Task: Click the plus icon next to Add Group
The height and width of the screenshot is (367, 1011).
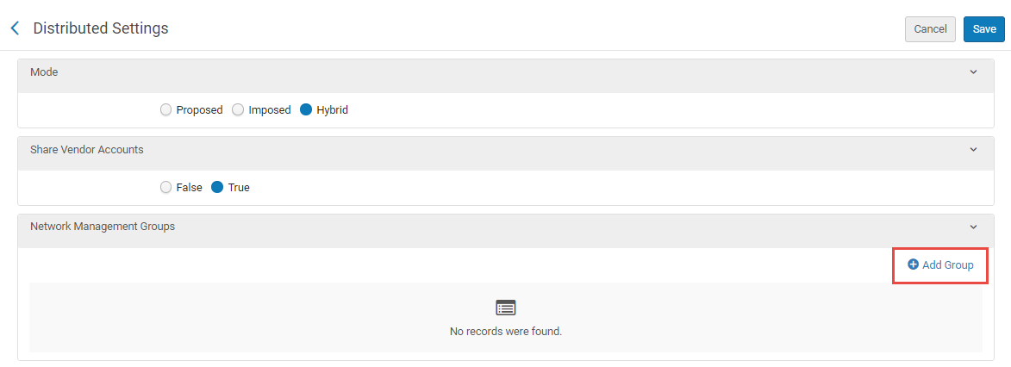Action: [x=913, y=264]
